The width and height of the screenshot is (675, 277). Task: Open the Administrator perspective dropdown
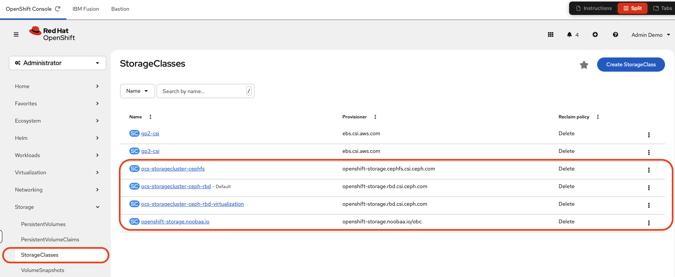click(x=57, y=63)
